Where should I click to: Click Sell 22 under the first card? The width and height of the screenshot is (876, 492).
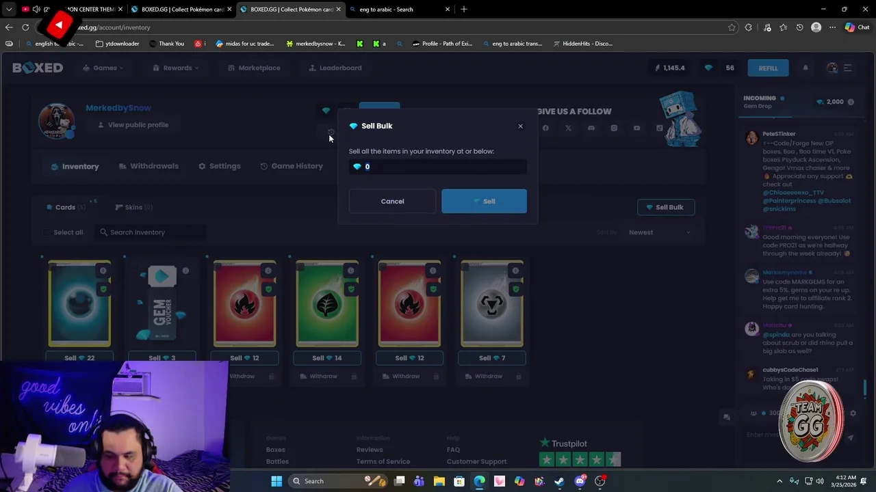pos(79,357)
